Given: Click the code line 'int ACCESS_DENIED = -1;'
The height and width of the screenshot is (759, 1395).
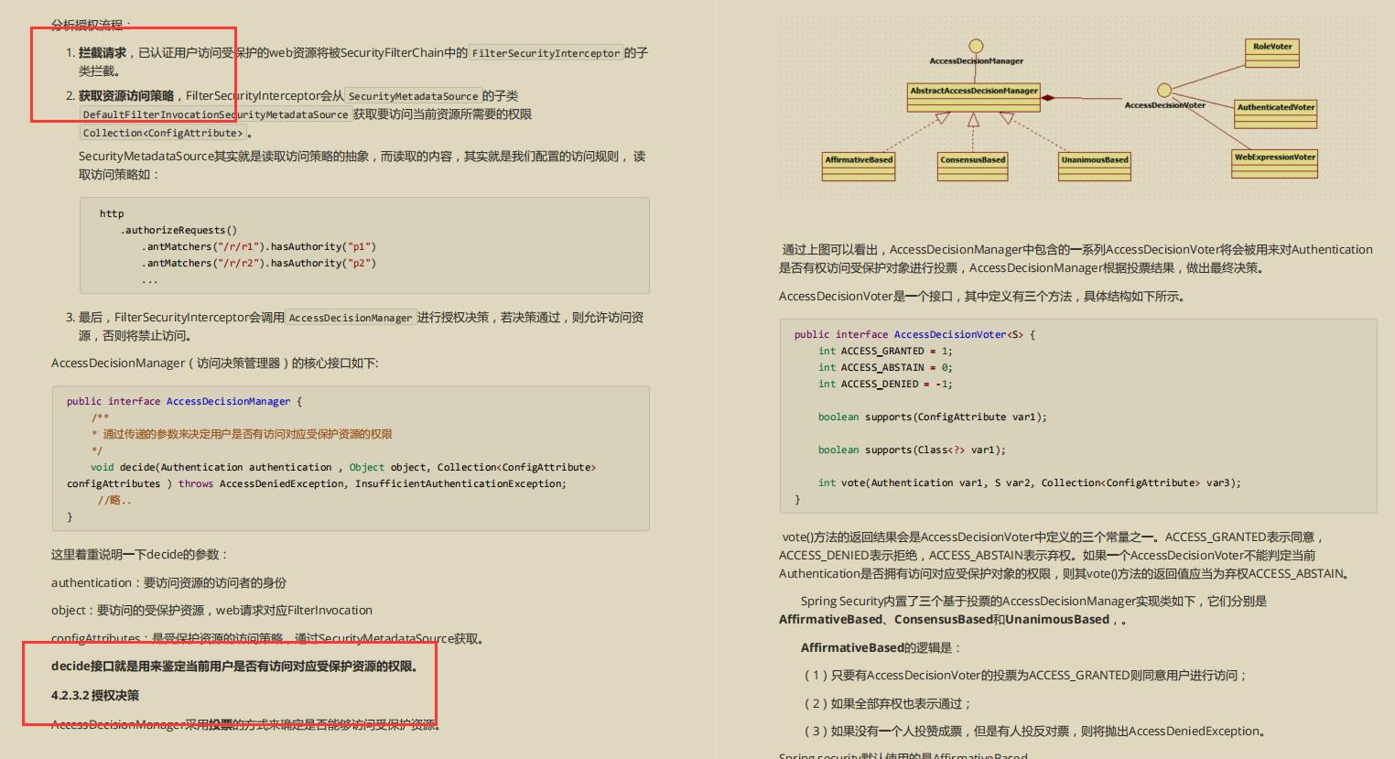Looking at the screenshot, I should tap(885, 384).
